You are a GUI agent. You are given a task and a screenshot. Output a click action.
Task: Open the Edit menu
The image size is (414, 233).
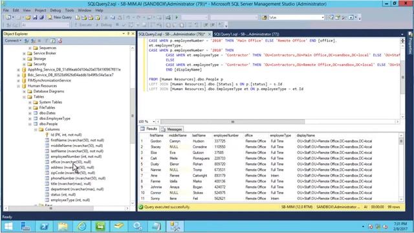[16, 10]
